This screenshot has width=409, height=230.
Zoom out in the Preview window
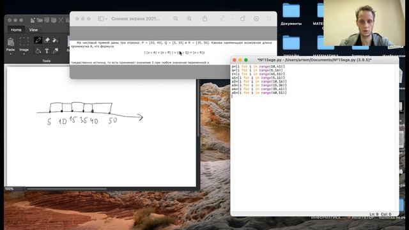click(176, 19)
